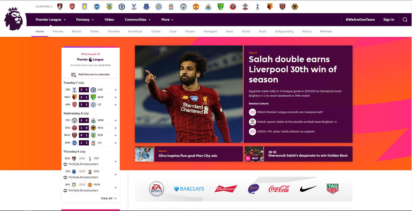Viewport: 412px width, 211px height.
Task: Open the CRY vs CHE match arrow
Action: pyautogui.click(x=115, y=90)
